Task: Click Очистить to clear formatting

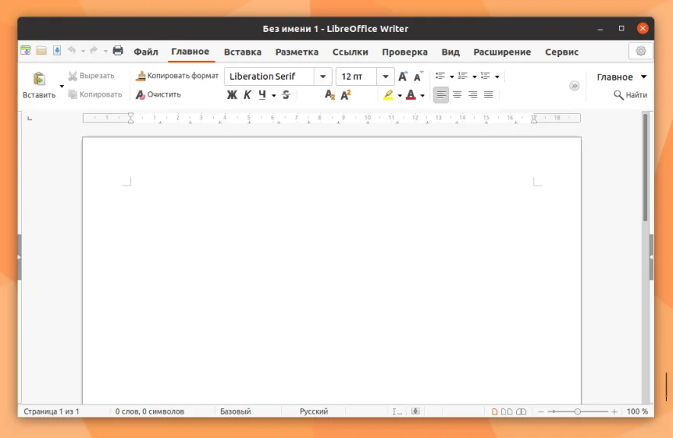Action: pos(158,95)
